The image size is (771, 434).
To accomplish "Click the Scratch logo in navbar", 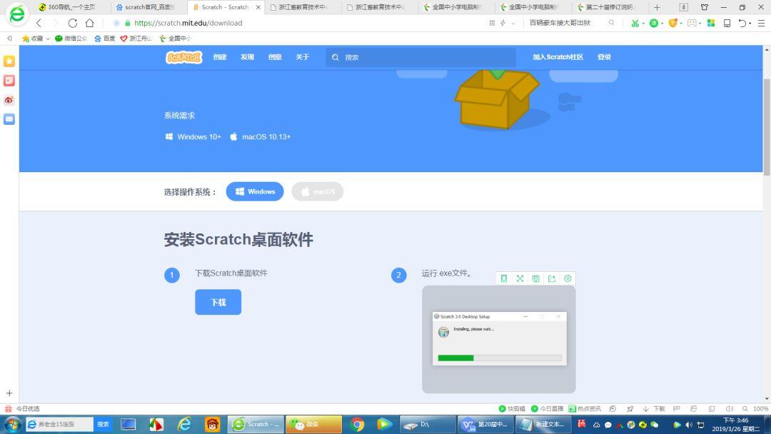I will coord(184,58).
